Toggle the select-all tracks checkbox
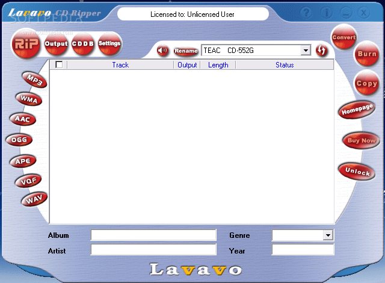 (x=59, y=64)
